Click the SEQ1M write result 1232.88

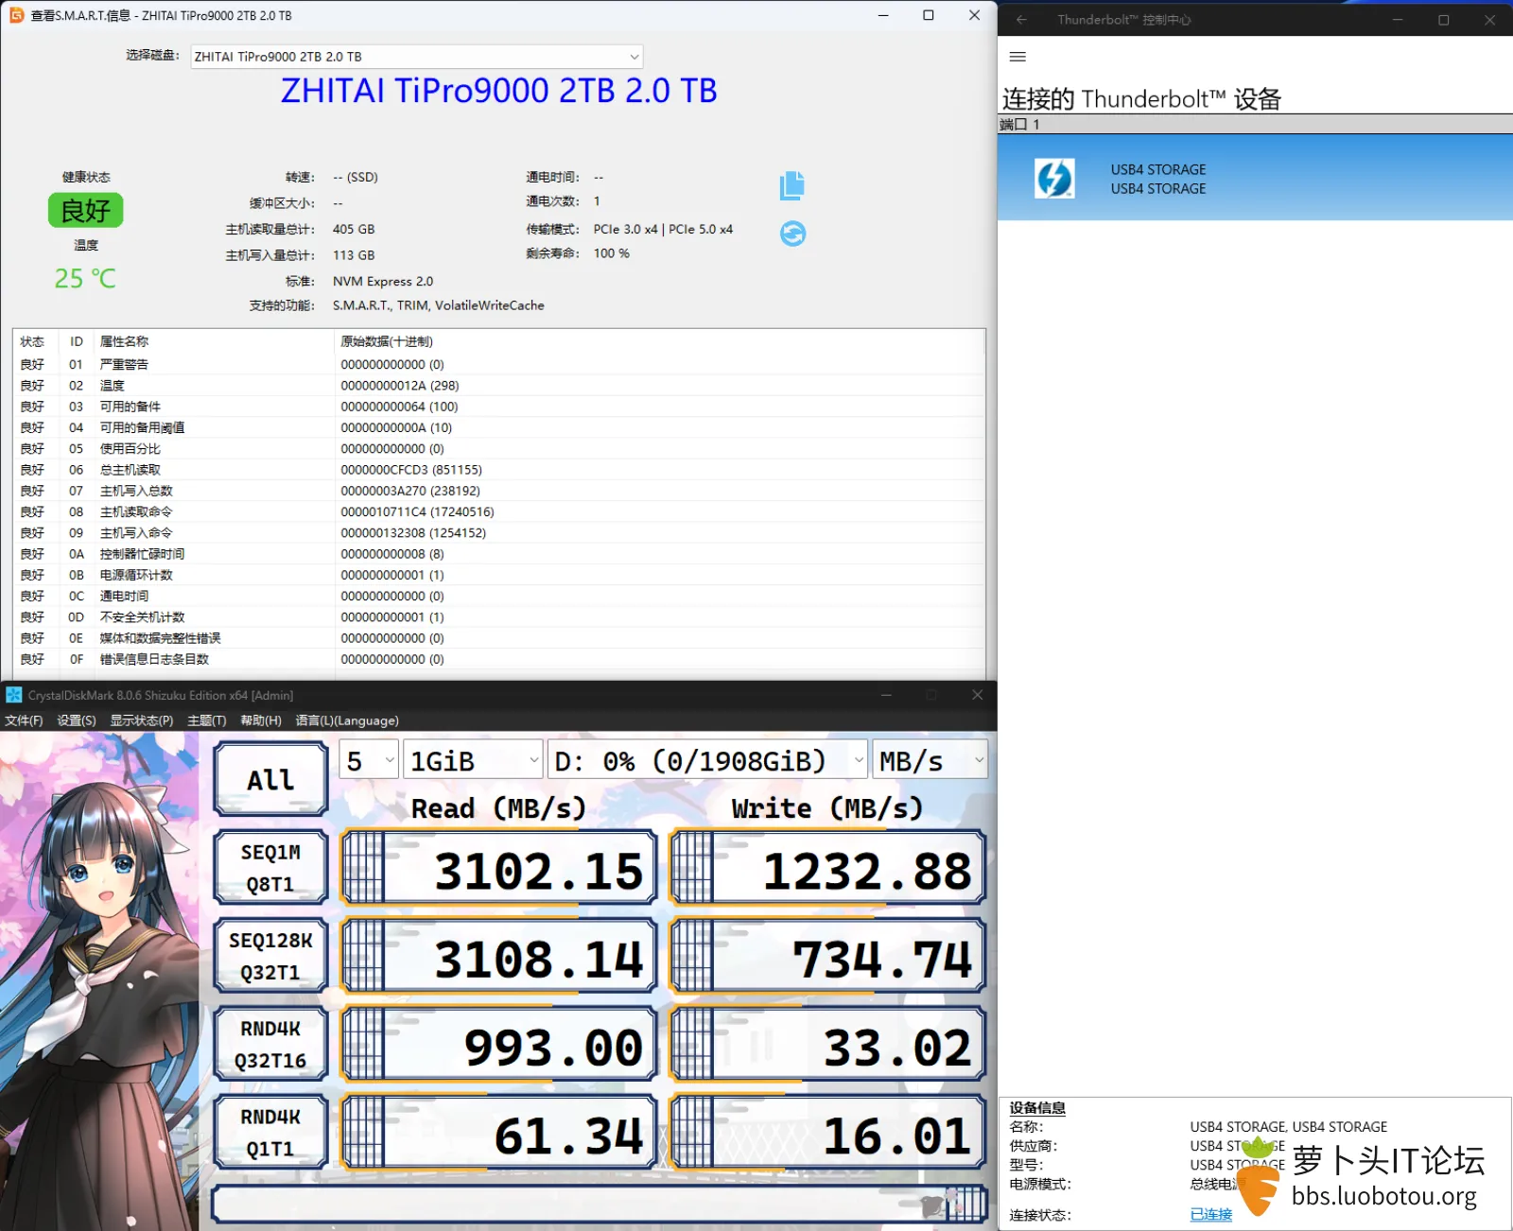[827, 868]
